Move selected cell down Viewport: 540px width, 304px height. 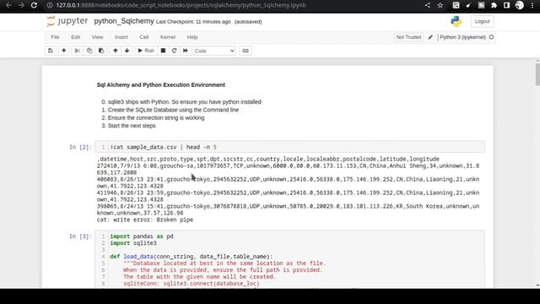coord(127,51)
